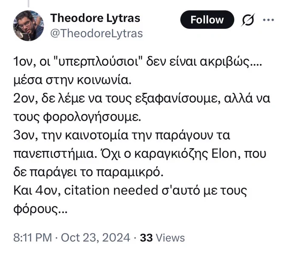The image size is (289, 253).
Task: Click the word Elon in the tweet
Action: click(x=224, y=153)
